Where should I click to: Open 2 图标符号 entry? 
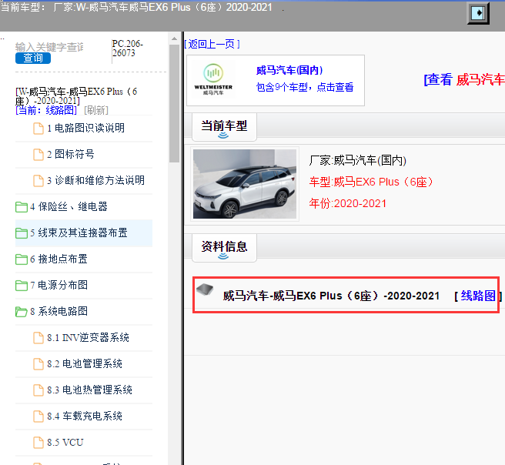(x=71, y=154)
